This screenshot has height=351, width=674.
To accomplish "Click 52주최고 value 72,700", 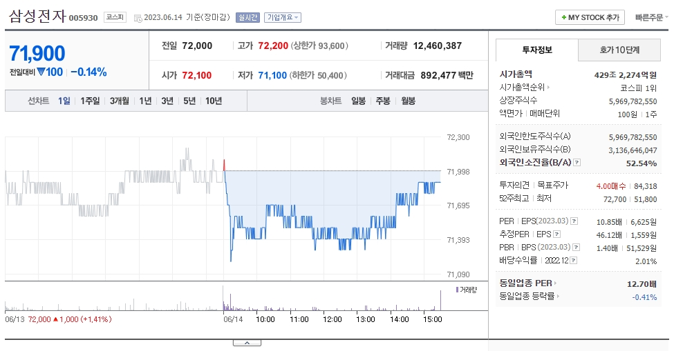I will click(615, 199).
